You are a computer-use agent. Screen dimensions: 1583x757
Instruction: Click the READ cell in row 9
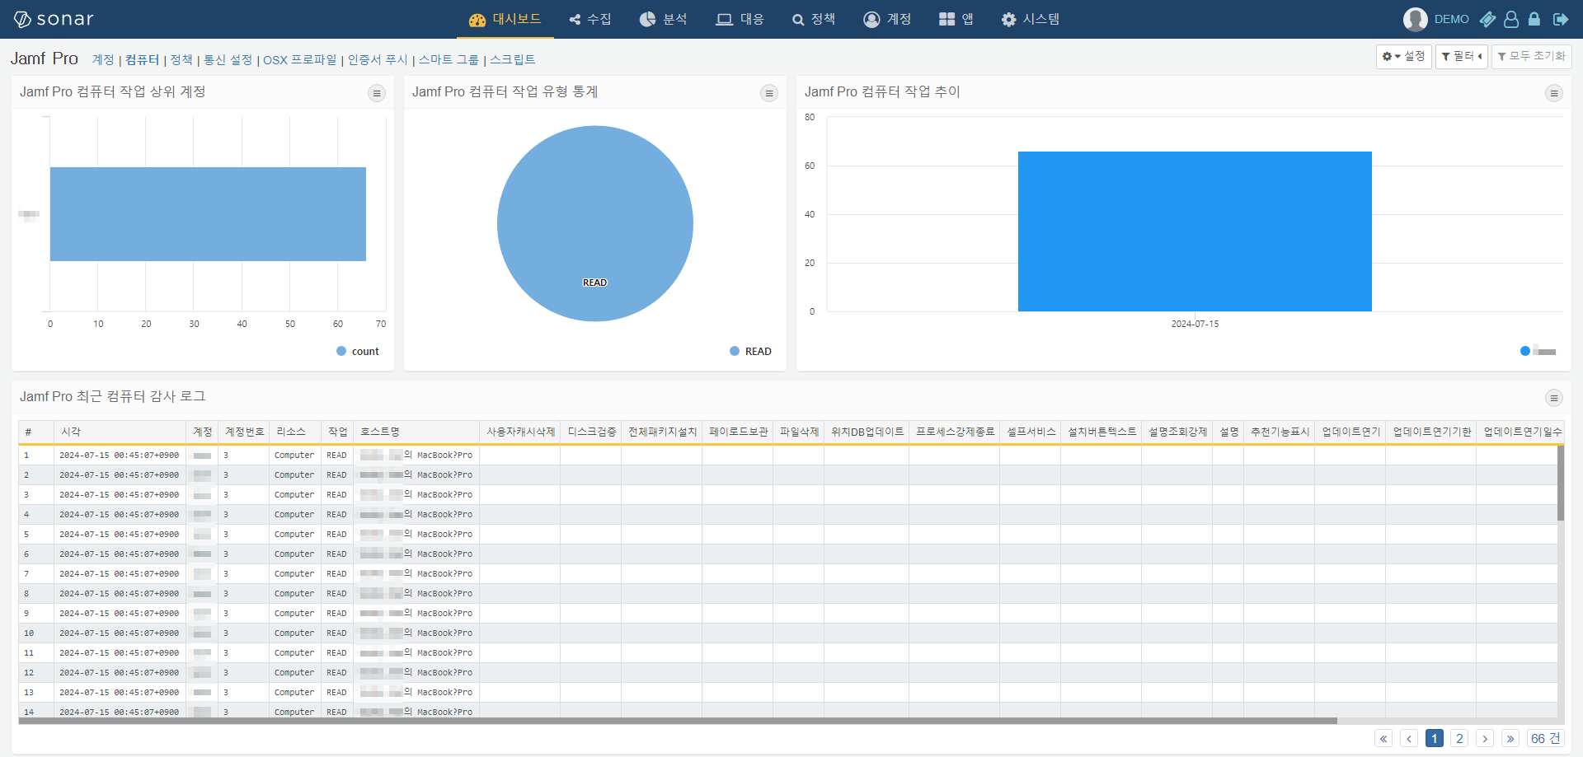336,613
